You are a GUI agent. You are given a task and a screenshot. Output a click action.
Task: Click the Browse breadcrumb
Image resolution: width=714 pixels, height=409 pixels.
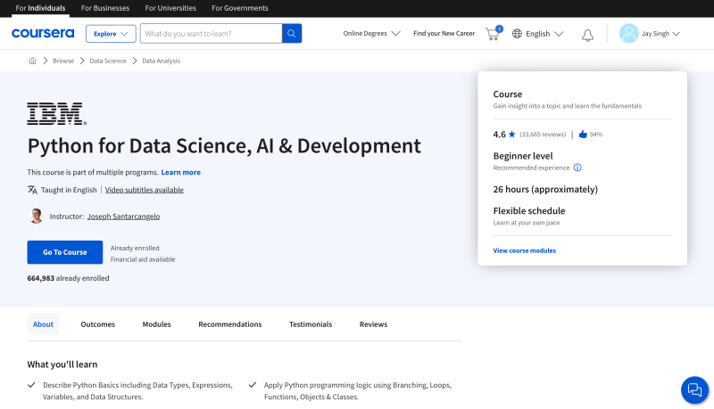pos(63,61)
